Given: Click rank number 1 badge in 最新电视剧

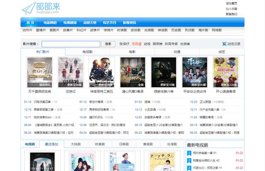Looking at the screenshot, I should point(189,153).
